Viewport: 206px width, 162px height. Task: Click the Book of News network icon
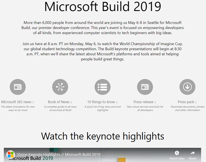click(60, 87)
